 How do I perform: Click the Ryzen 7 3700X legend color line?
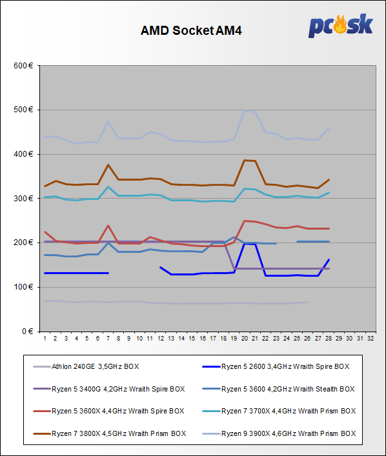pyautogui.click(x=211, y=411)
